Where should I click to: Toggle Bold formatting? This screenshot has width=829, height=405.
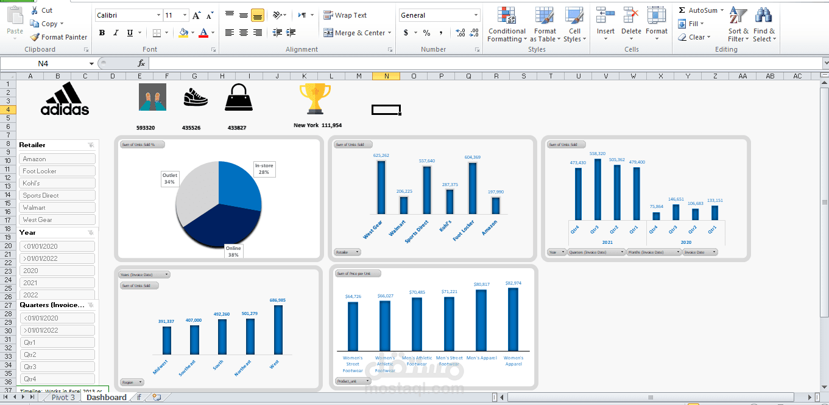102,33
